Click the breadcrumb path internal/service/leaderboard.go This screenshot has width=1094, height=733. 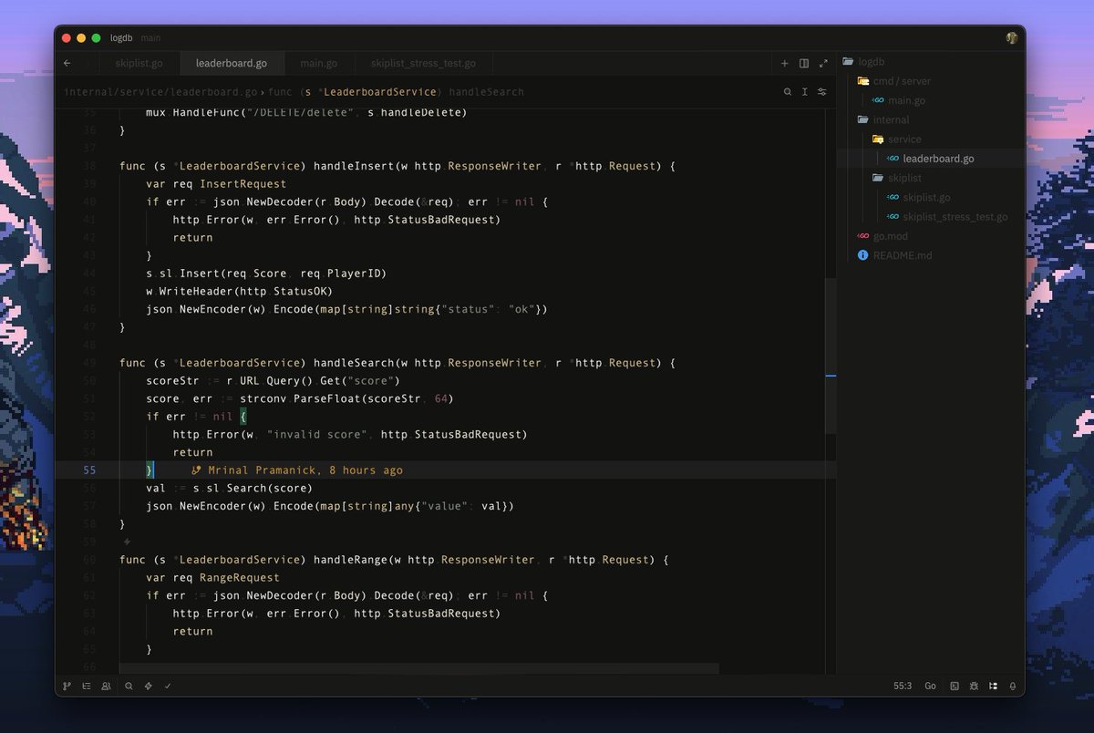pyautogui.click(x=160, y=92)
